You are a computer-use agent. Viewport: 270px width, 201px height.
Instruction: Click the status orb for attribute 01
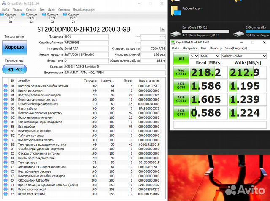(5, 86)
